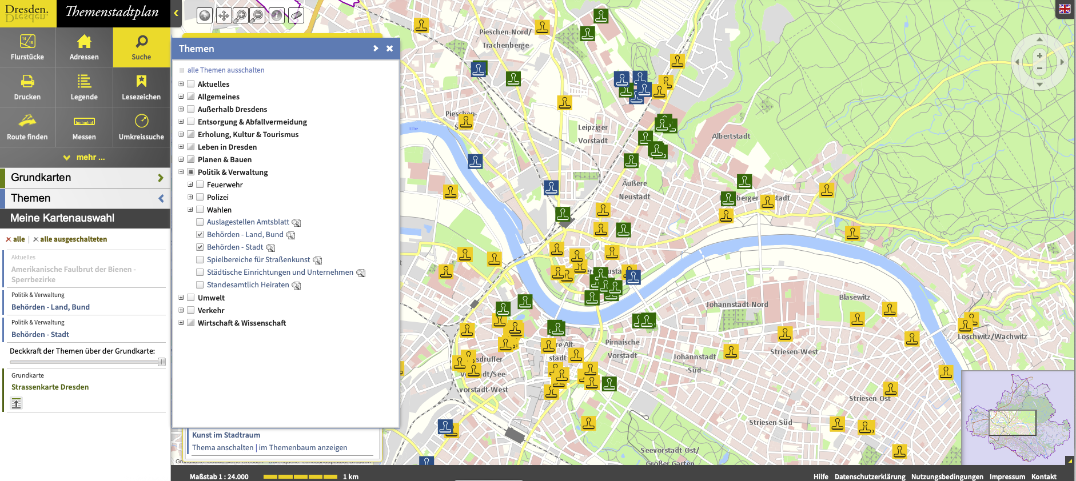Open Datenschutzerklärung footer link

(x=870, y=476)
